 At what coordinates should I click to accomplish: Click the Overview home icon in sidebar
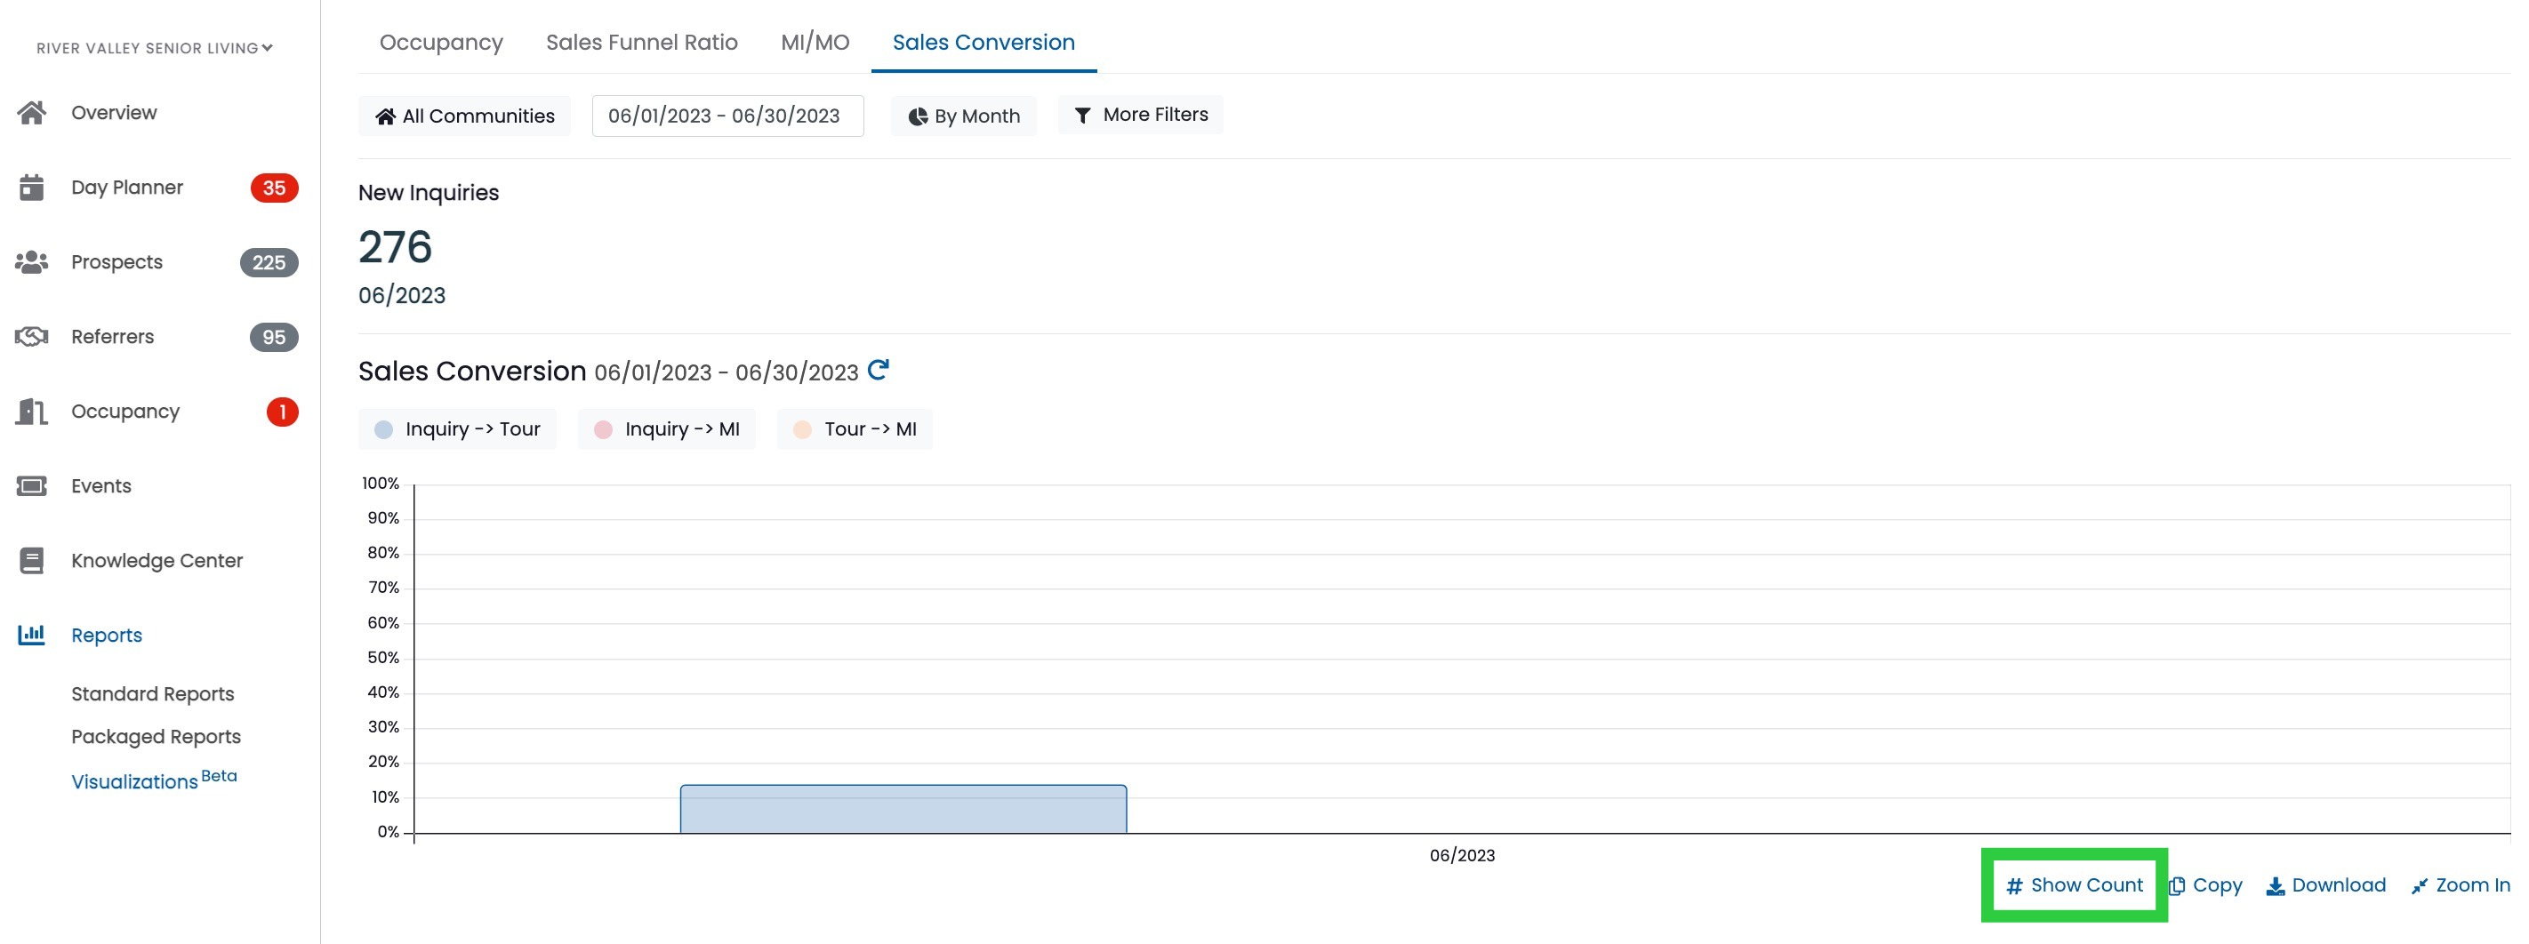[31, 113]
